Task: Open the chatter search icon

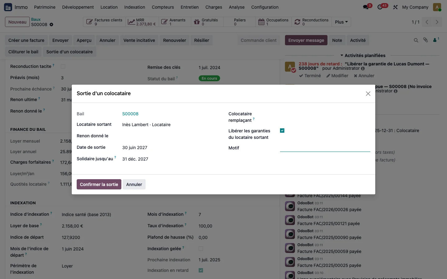Action: 416,40
